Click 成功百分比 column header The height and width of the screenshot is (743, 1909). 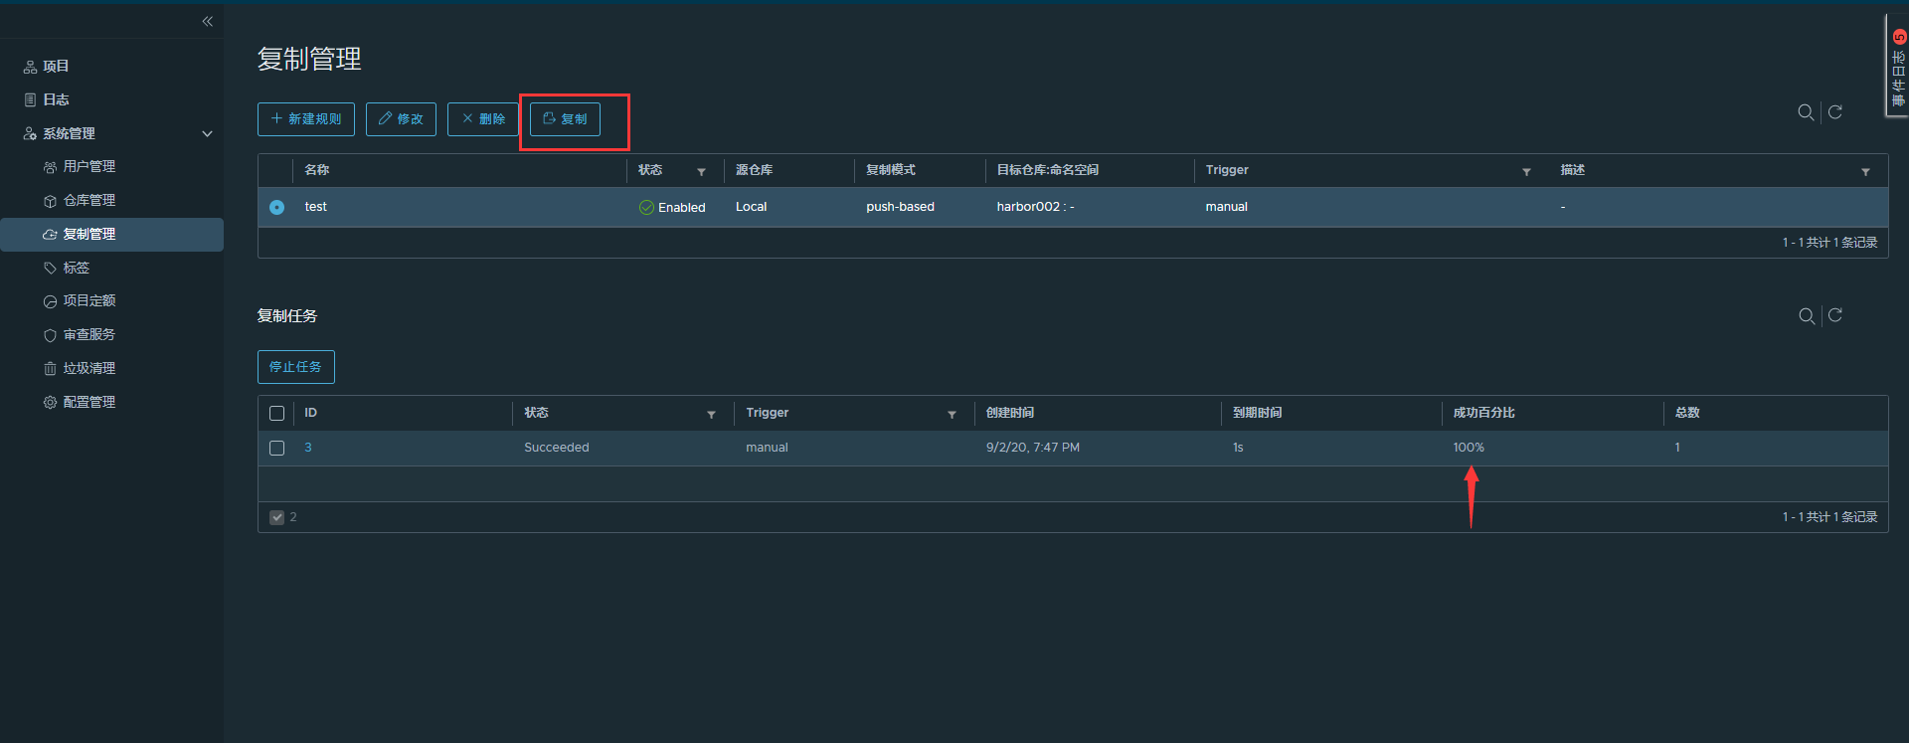point(1484,413)
